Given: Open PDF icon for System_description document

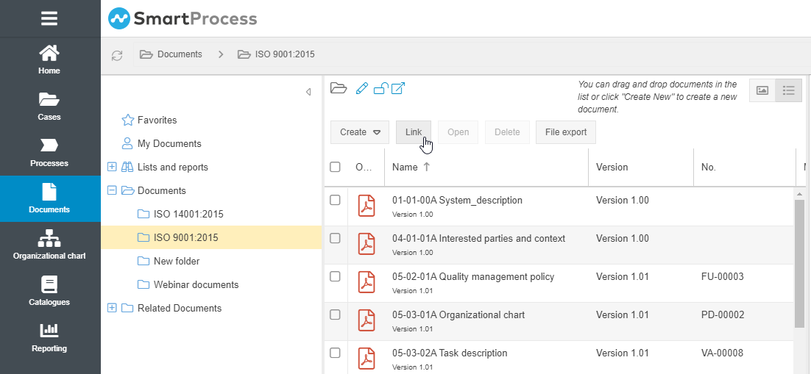Looking at the screenshot, I should (366, 206).
